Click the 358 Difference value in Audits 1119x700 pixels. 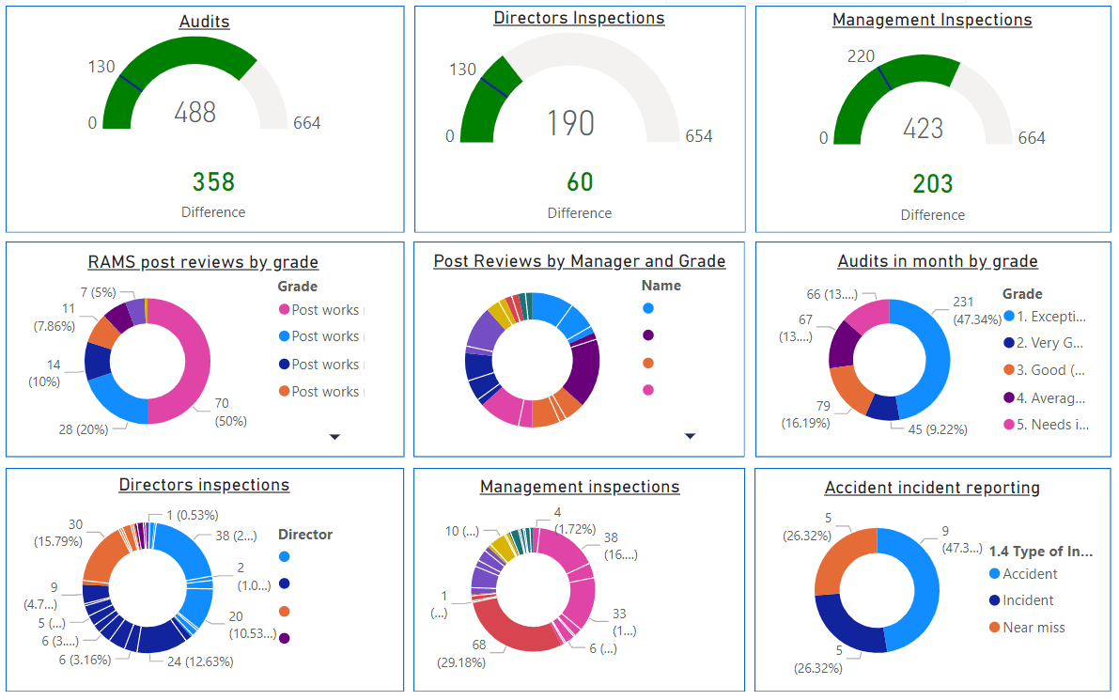tap(213, 182)
